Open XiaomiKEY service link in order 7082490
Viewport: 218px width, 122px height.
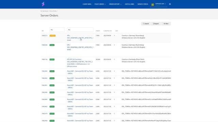80,94
